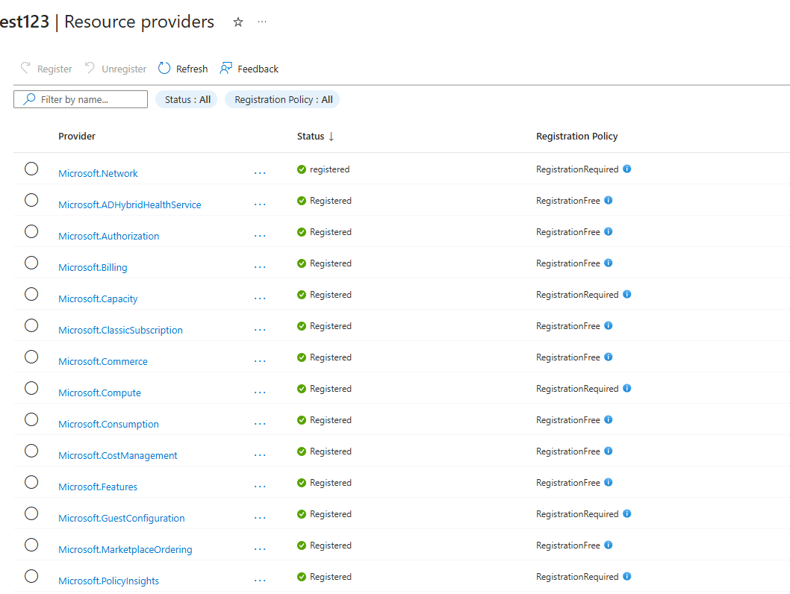
Task: Open the ellipsis menu for Microsoft.MarketplaceOrdering
Action: coord(260,549)
